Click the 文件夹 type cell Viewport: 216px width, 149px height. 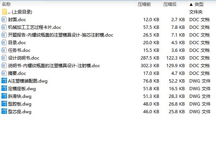(x=196, y=12)
